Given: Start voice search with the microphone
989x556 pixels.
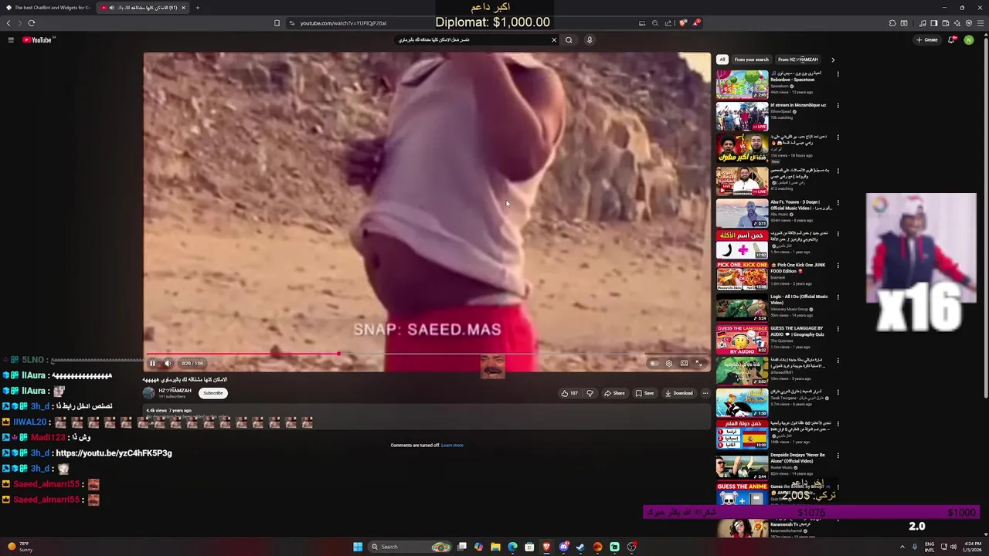Looking at the screenshot, I should pyautogui.click(x=590, y=40).
